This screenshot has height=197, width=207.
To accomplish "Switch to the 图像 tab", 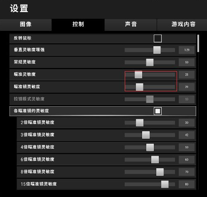I will (26, 25).
